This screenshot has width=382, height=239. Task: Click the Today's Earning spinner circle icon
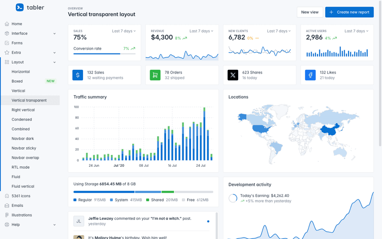click(233, 198)
